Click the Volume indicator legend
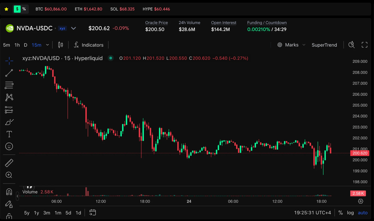The height and width of the screenshot is (221, 374). (x=38, y=192)
